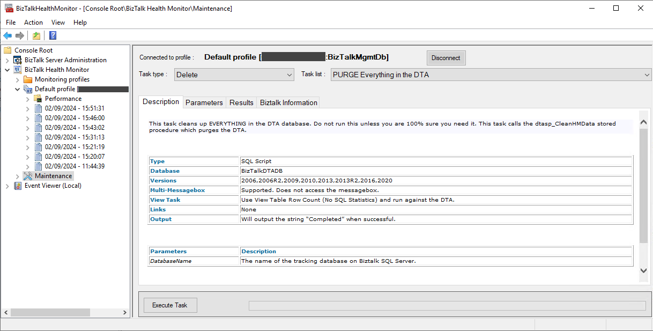Click the forward arrow toolbar icon
Viewport: 653px width, 331px height.
(x=20, y=36)
